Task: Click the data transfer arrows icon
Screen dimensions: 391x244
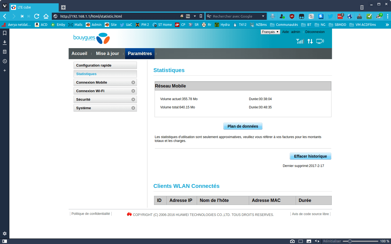Action: point(310,41)
